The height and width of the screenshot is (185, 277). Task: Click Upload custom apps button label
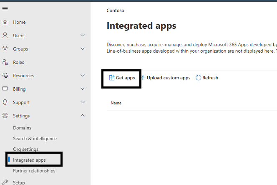(x=169, y=78)
